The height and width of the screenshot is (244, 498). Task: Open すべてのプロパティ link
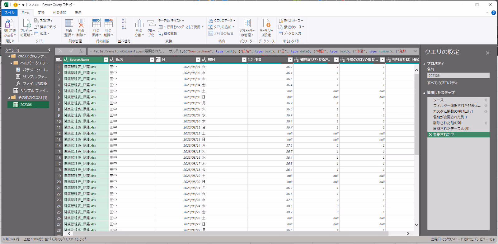click(x=442, y=83)
